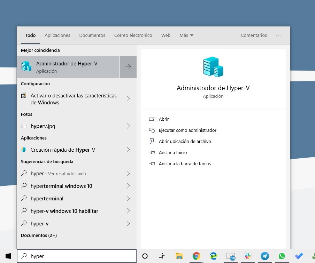Select hyperterminal windows 10 suggestion
Image resolution: width=315 pixels, height=263 pixels.
(x=77, y=186)
